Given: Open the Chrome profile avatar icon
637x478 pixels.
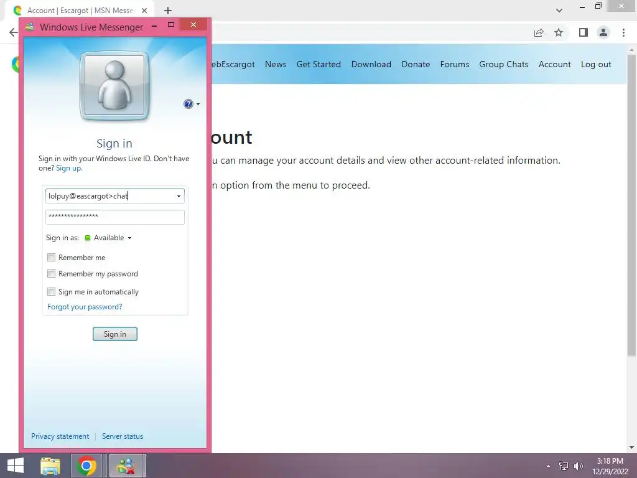Looking at the screenshot, I should point(603,32).
